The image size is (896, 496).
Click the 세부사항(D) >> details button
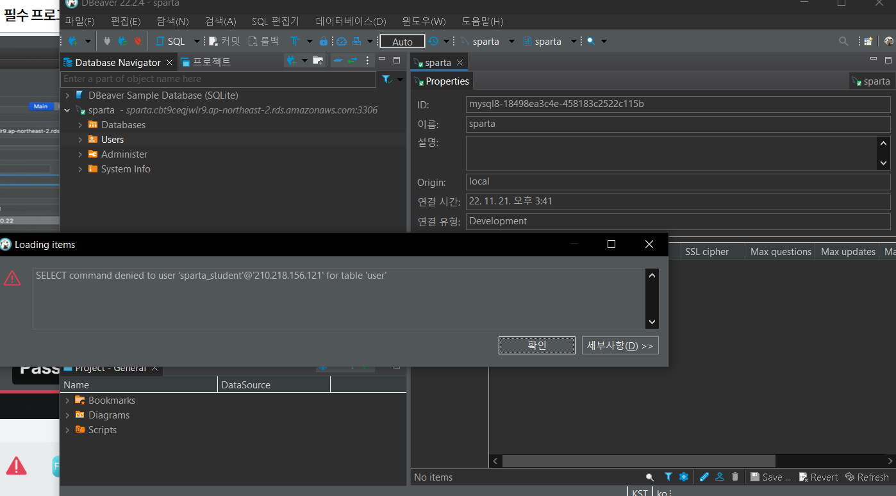[620, 345]
